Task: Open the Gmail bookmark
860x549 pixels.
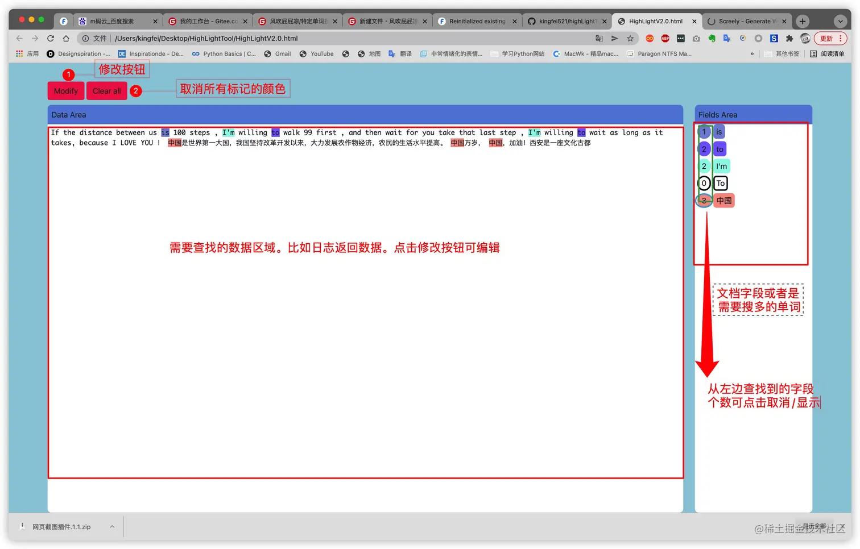Action: point(278,54)
